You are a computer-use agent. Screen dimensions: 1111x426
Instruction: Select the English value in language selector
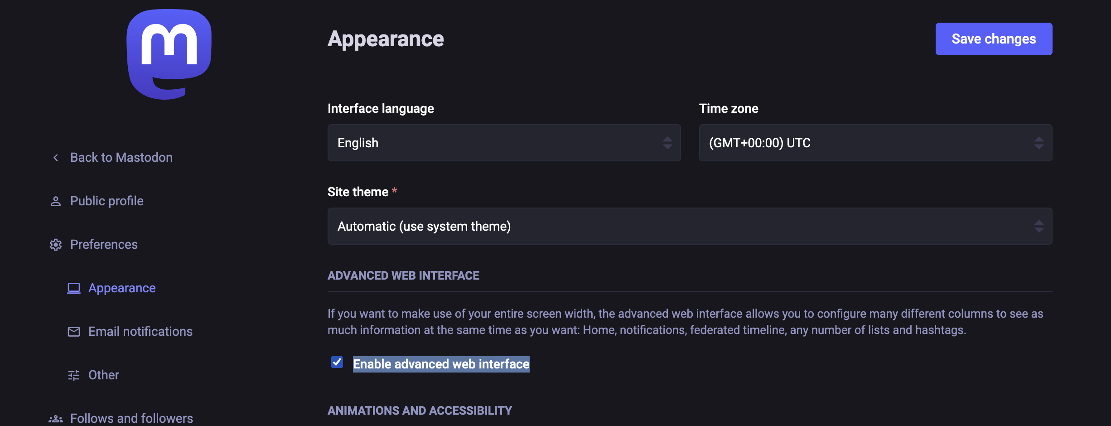pos(504,143)
